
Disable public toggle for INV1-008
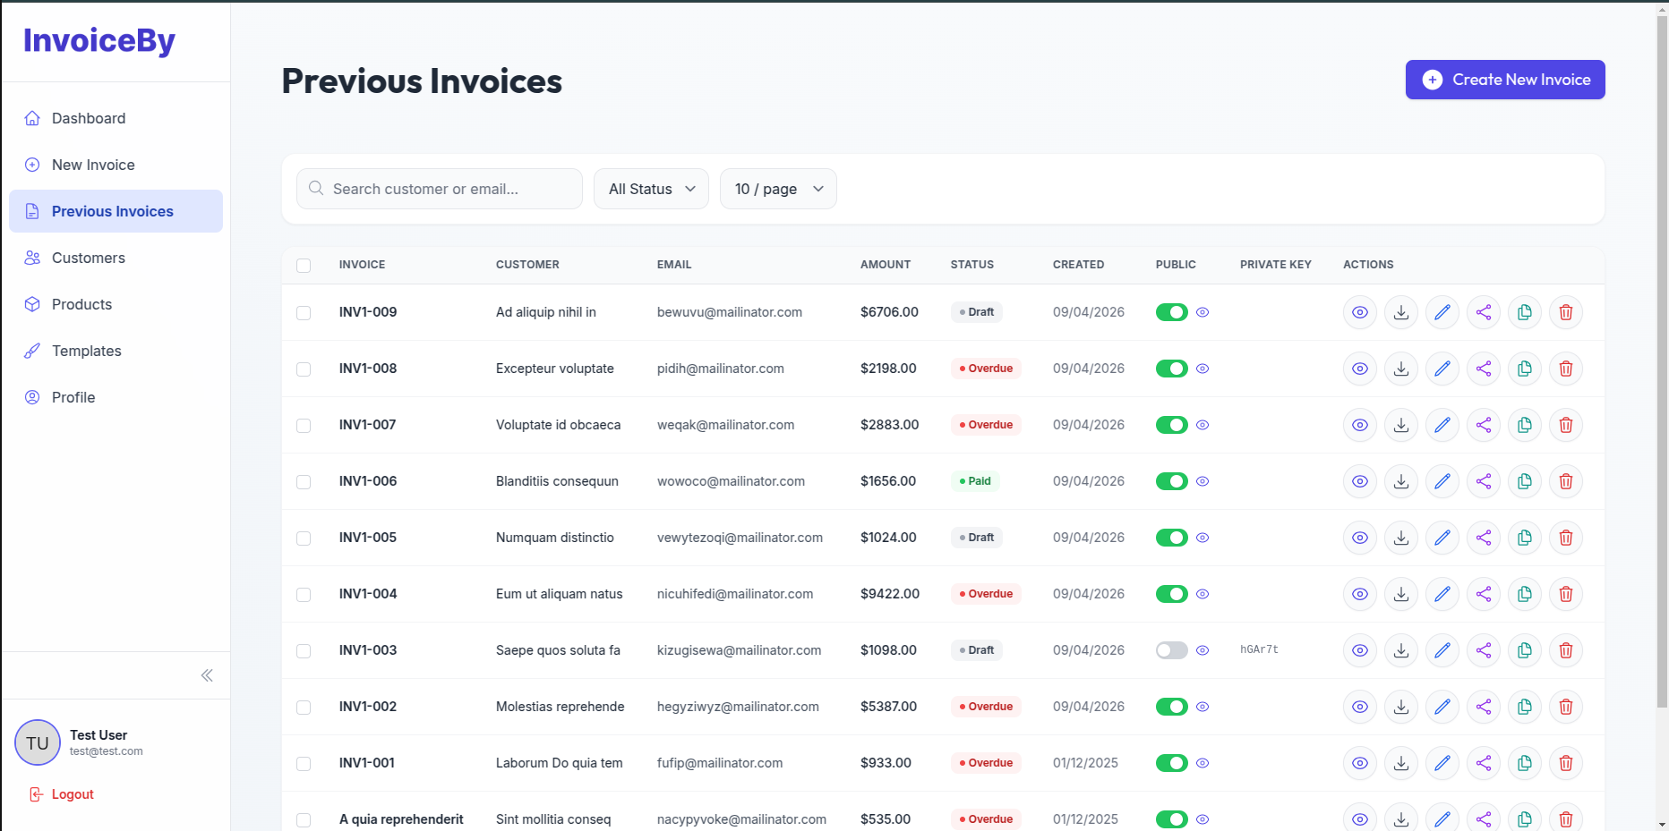pyautogui.click(x=1172, y=369)
